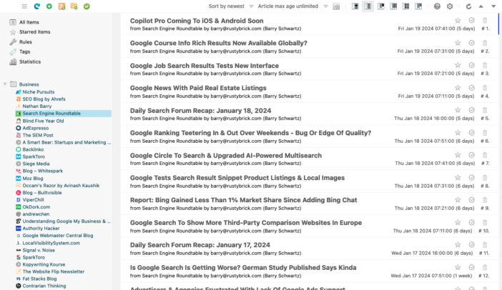Open settings gear in the toolbar

[450, 6]
